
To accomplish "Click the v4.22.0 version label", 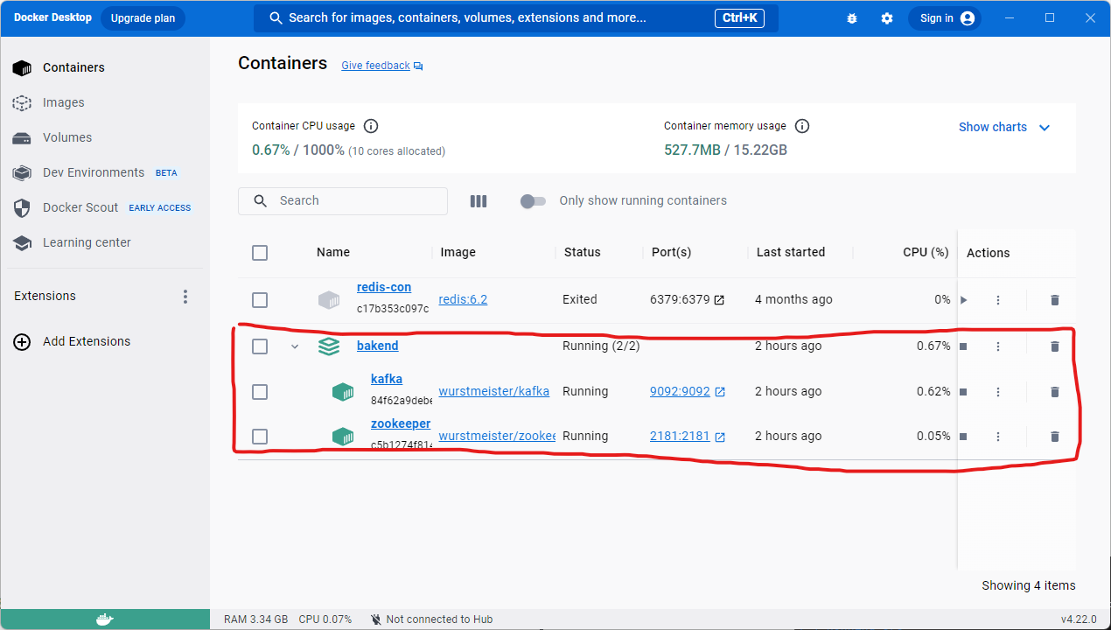I will 1079,619.
